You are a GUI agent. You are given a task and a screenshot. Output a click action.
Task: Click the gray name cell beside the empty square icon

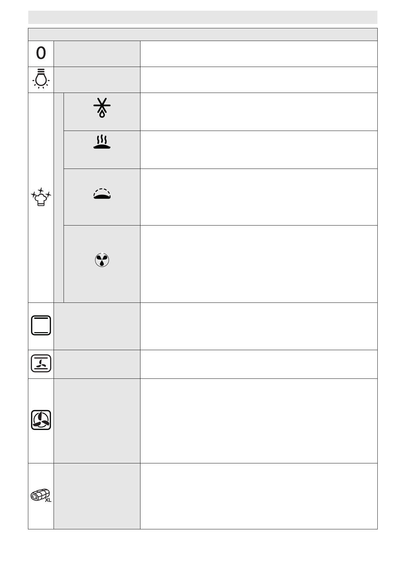pos(97,326)
